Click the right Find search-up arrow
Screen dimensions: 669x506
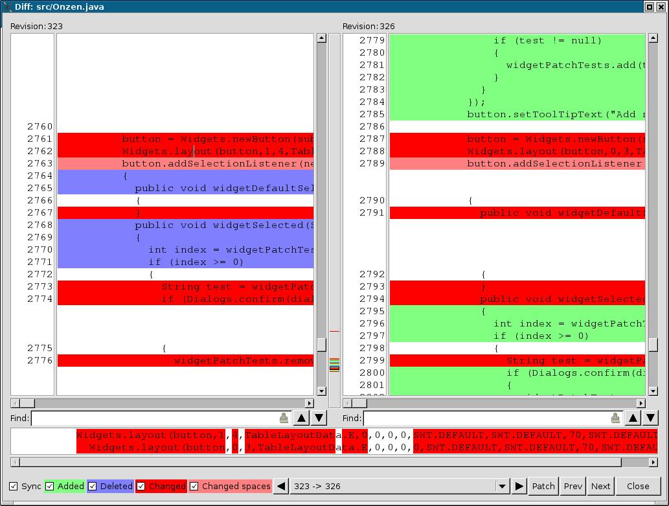tap(633, 418)
